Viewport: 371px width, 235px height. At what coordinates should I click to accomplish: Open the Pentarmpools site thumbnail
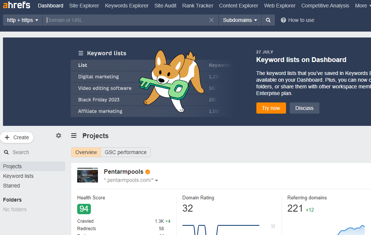tap(88, 175)
